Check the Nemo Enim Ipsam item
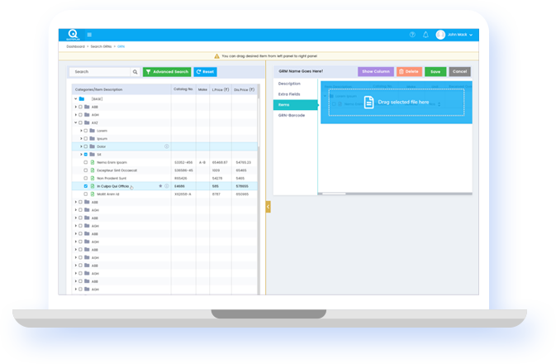 click(86, 162)
